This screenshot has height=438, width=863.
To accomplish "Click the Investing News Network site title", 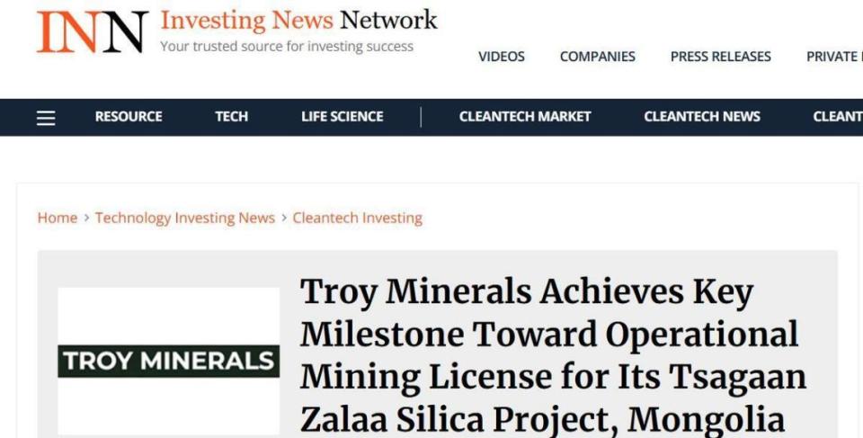I will tap(298, 20).
